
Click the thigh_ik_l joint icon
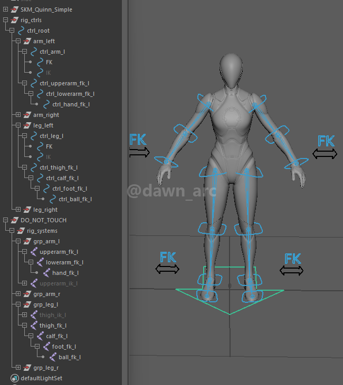tap(34, 315)
